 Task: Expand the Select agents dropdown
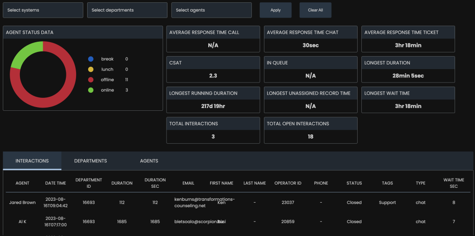click(211, 10)
